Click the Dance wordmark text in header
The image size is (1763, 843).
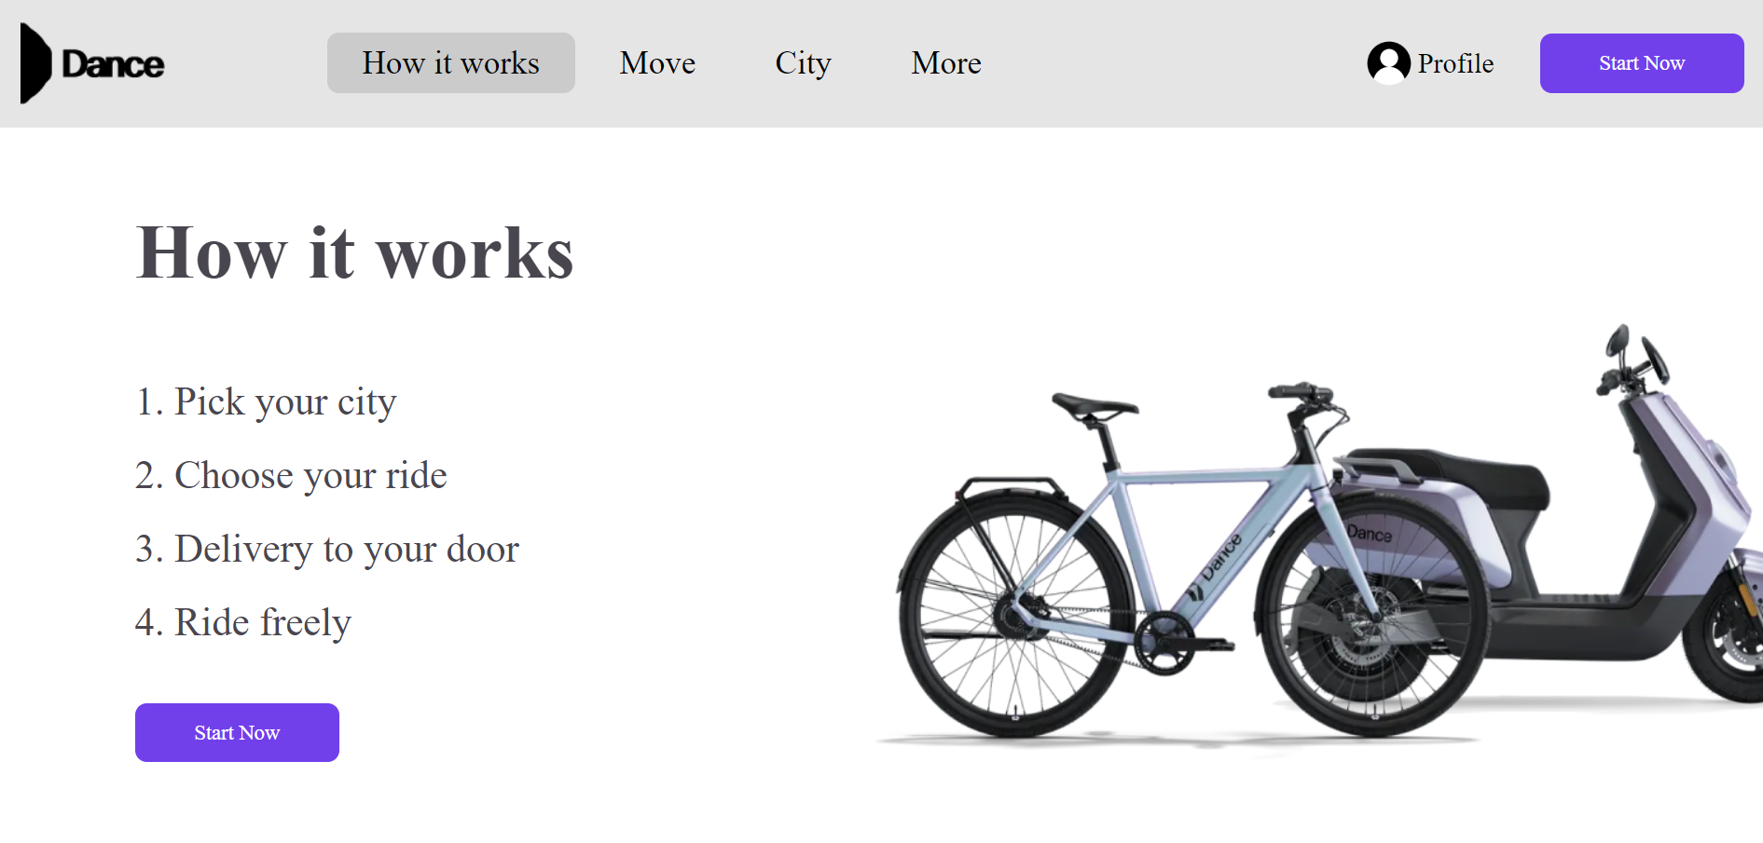coord(113,64)
